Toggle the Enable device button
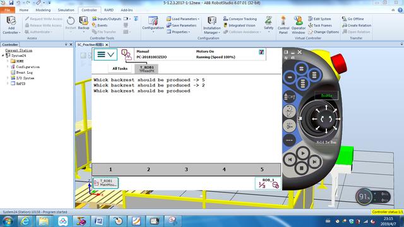This screenshot has height=227, width=404. coord(326,95)
